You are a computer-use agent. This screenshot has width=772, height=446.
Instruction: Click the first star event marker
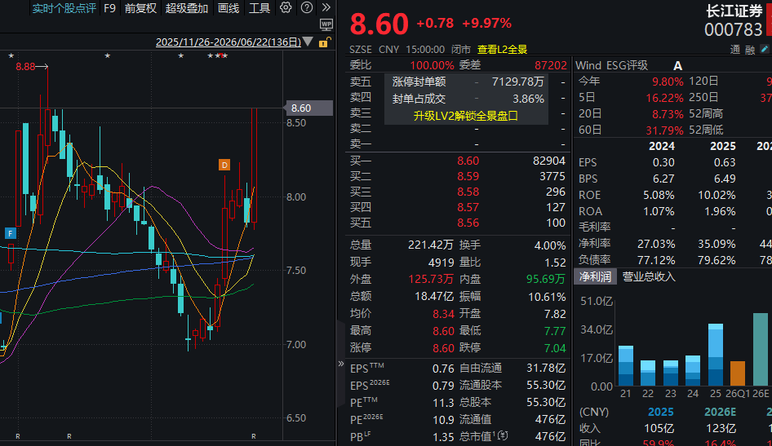coord(11,55)
